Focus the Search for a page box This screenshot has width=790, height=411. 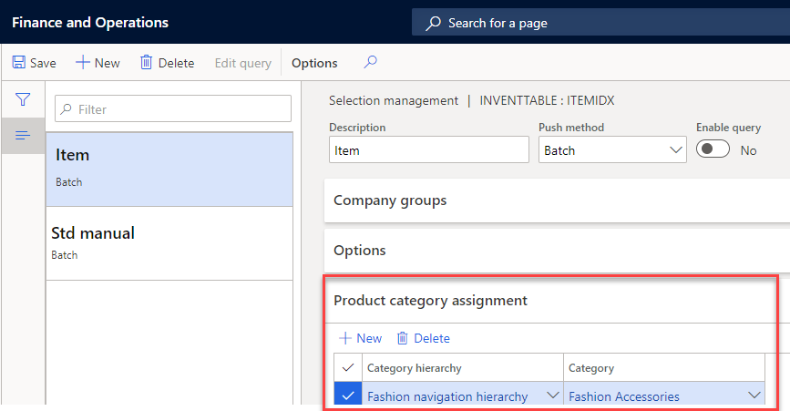pyautogui.click(x=600, y=23)
